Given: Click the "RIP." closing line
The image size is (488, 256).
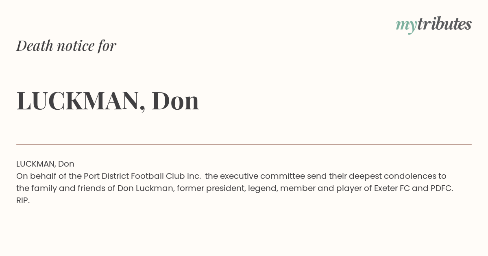Looking at the screenshot, I should (23, 201).
